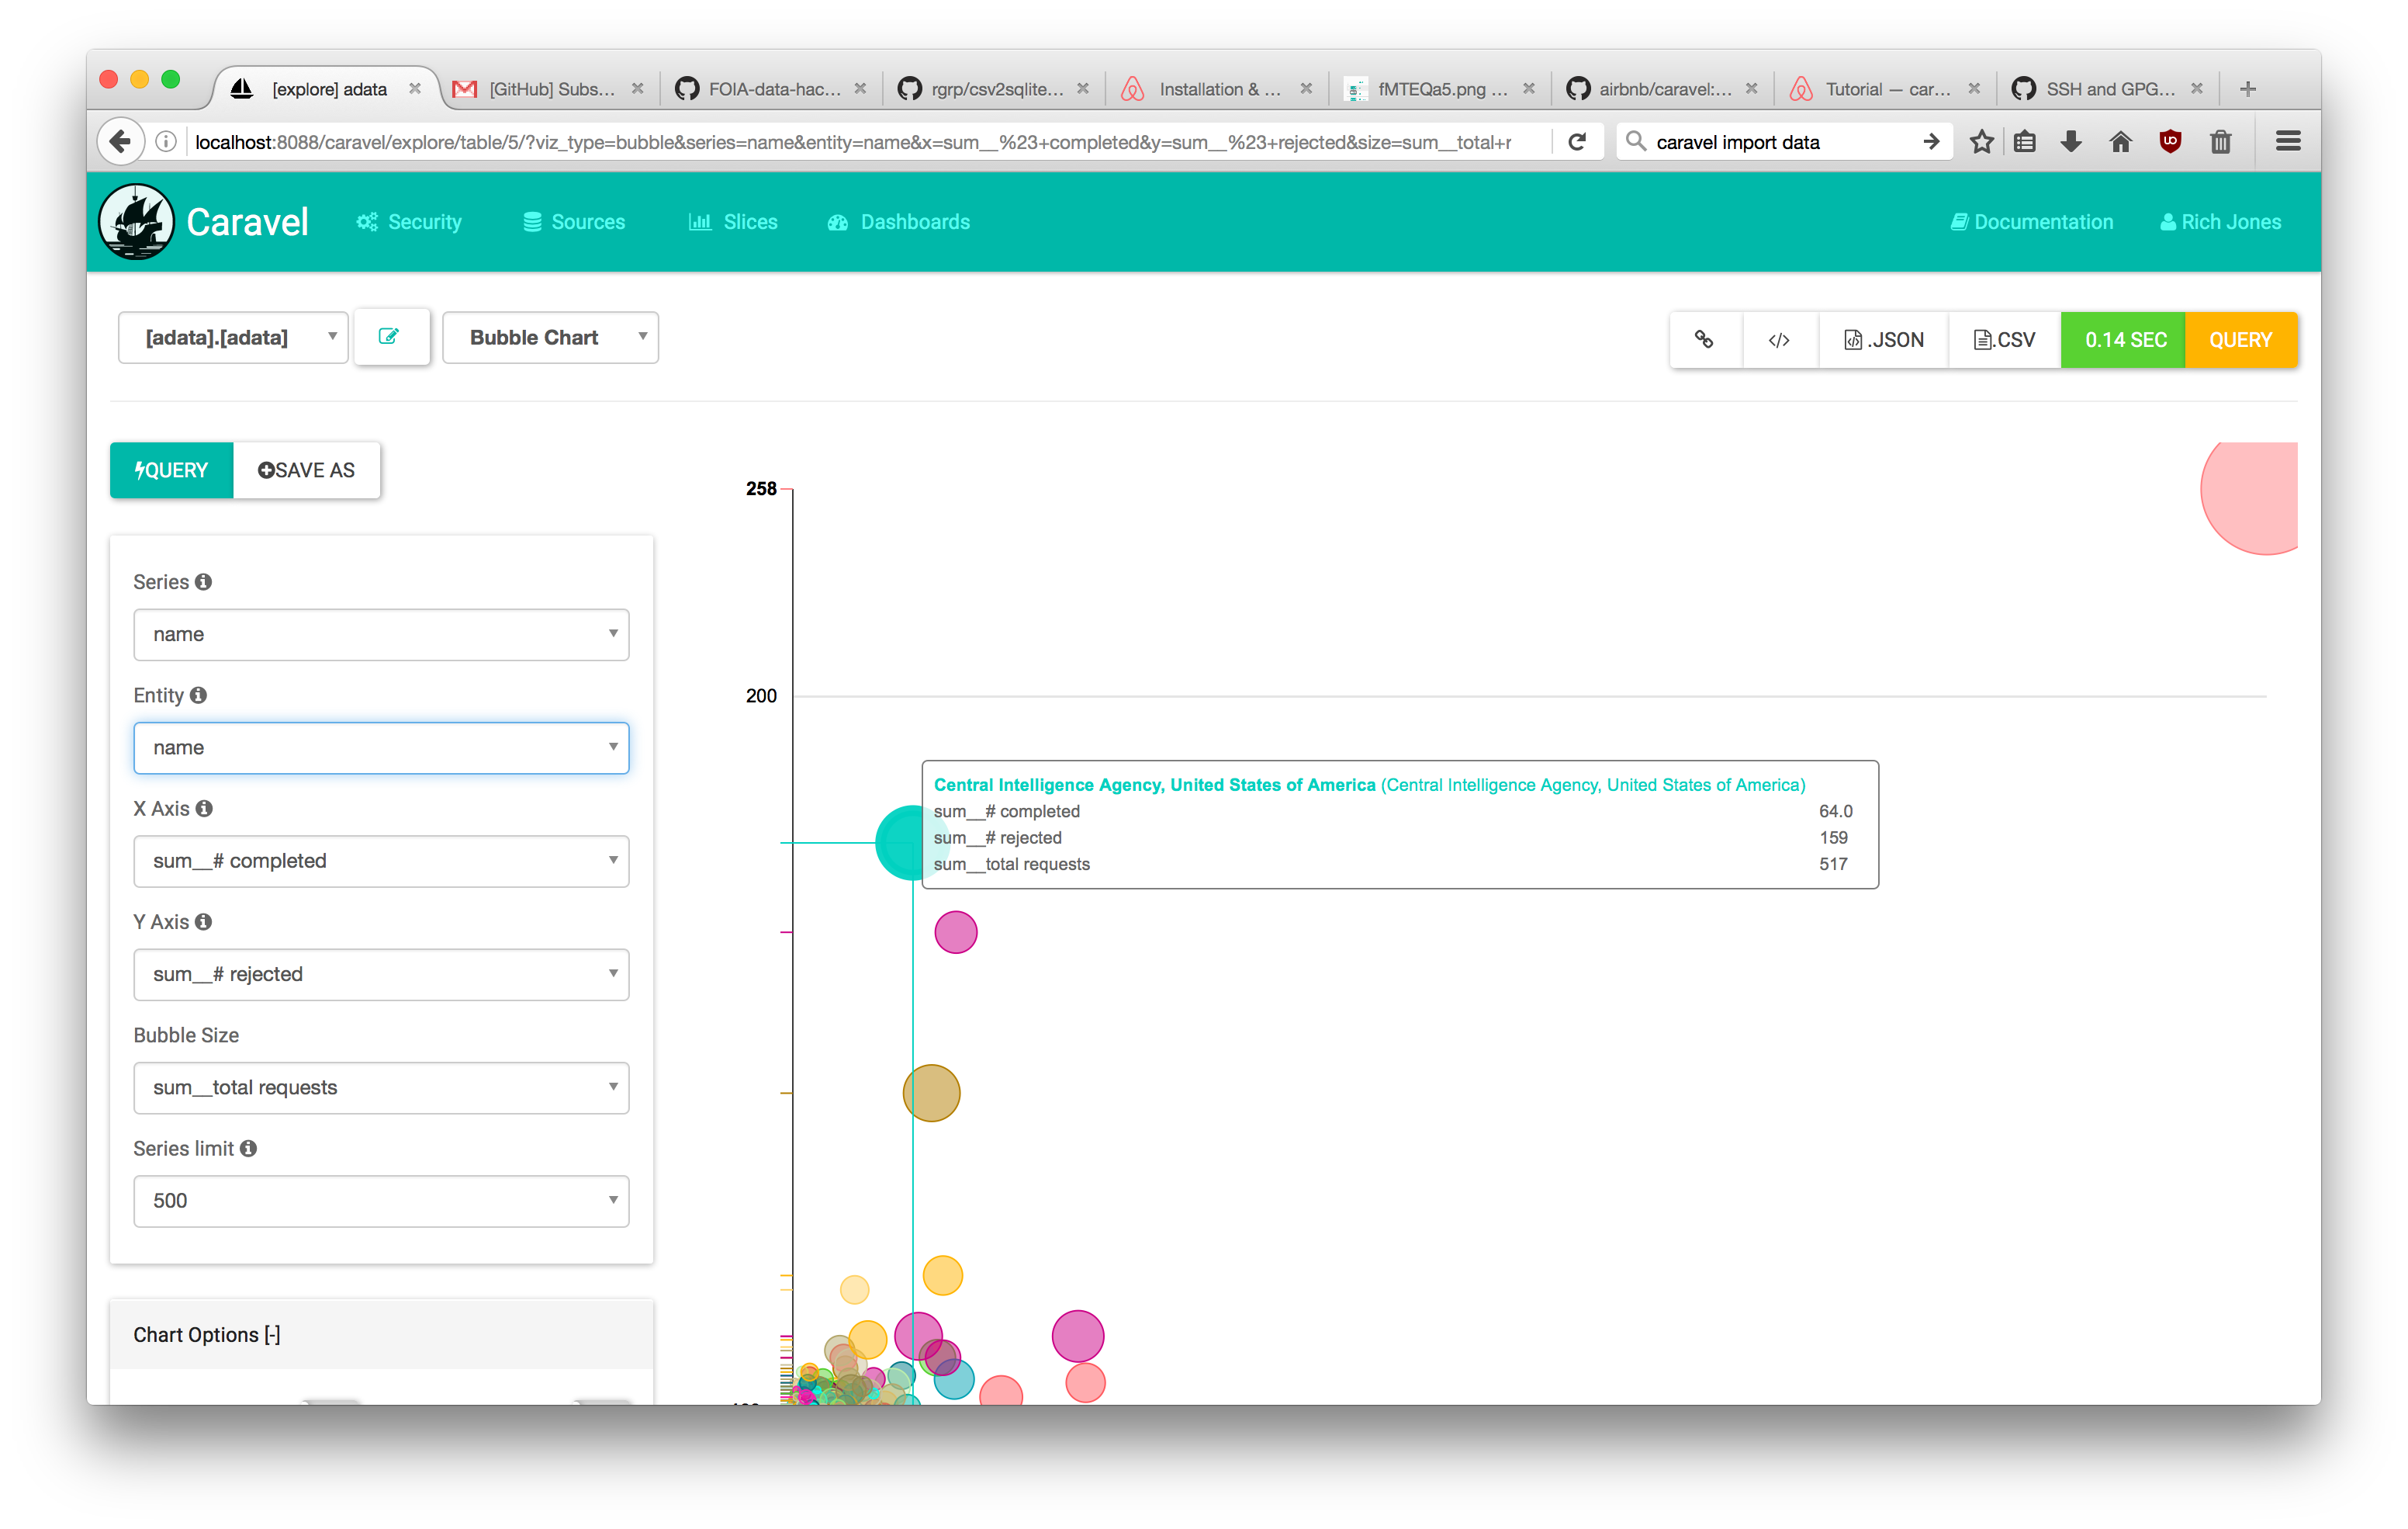Click the teal QUERY button
The image size is (2408, 1529).
[x=171, y=470]
